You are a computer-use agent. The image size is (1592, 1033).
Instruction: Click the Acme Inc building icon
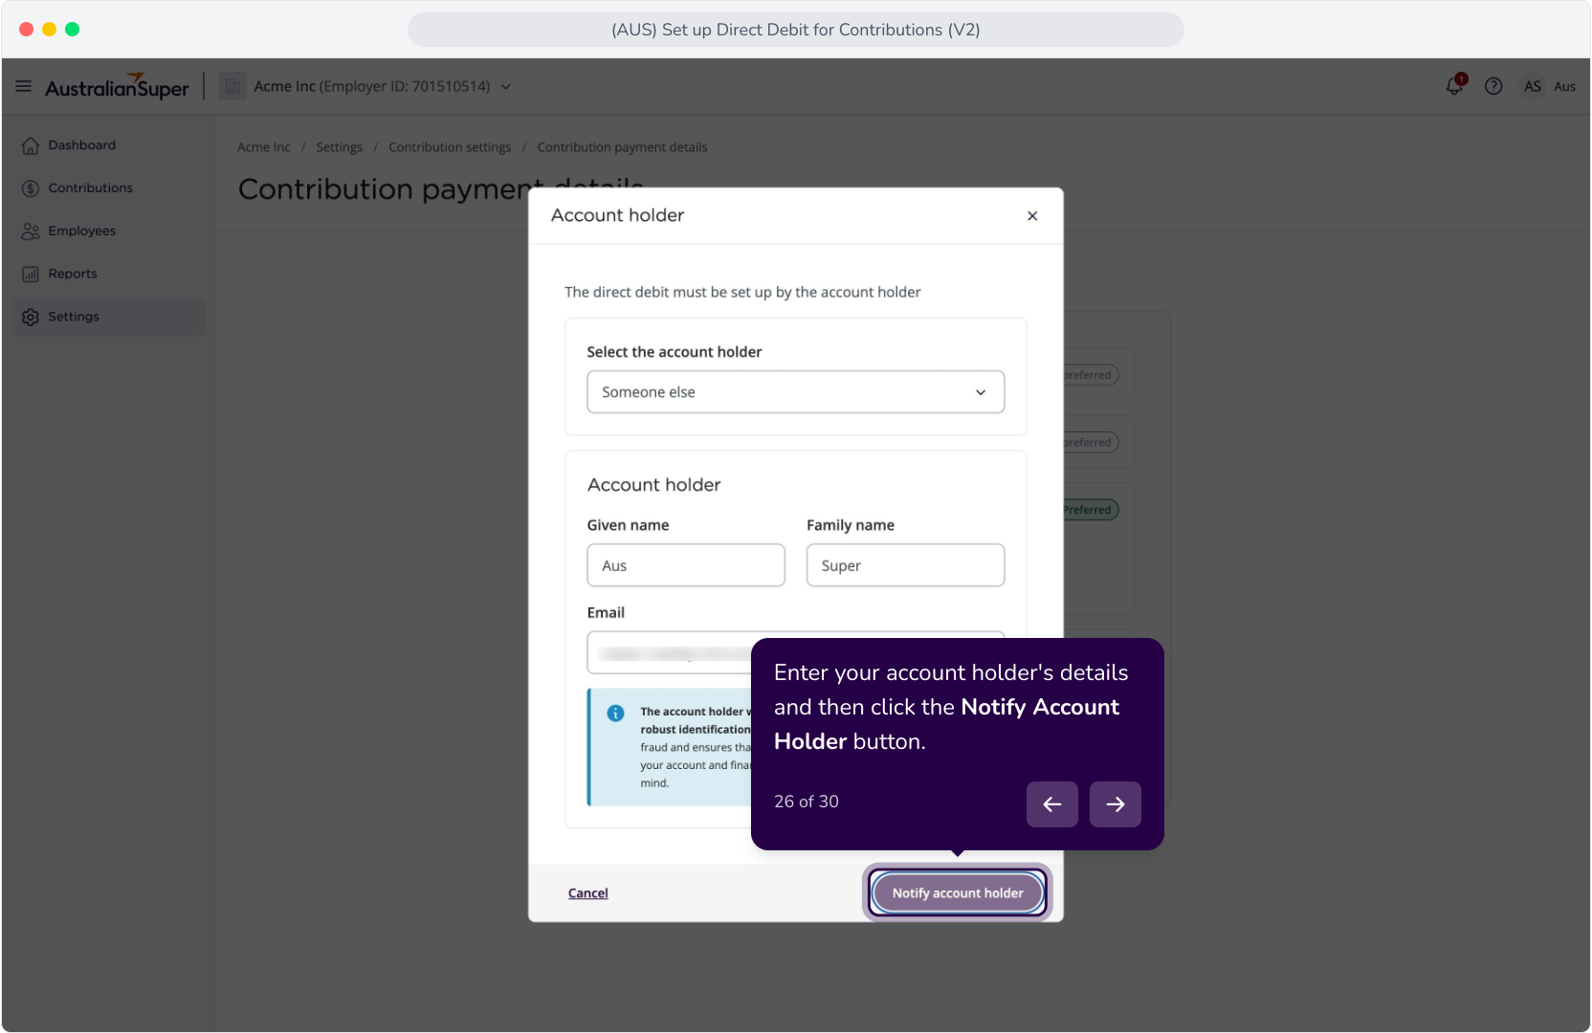click(x=232, y=86)
